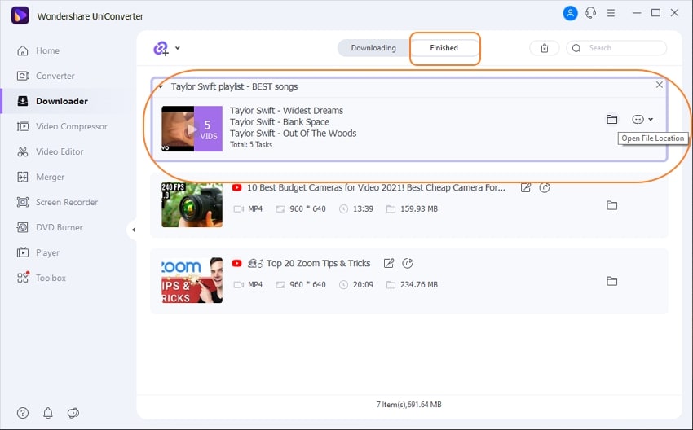
Task: Open folder for Zoom Tips video
Action: click(611, 281)
